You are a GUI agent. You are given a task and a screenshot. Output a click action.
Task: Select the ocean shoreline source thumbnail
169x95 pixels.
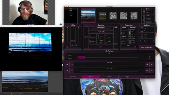point(88,16)
